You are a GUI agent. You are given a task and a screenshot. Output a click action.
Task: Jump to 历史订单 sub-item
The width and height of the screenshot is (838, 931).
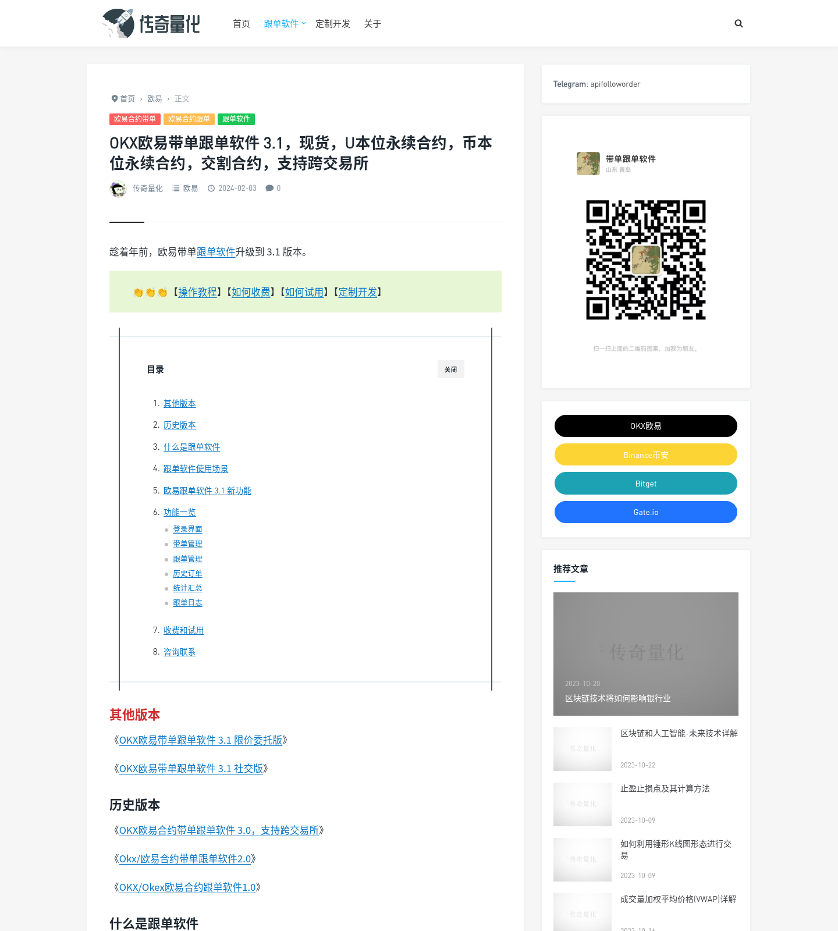point(188,574)
